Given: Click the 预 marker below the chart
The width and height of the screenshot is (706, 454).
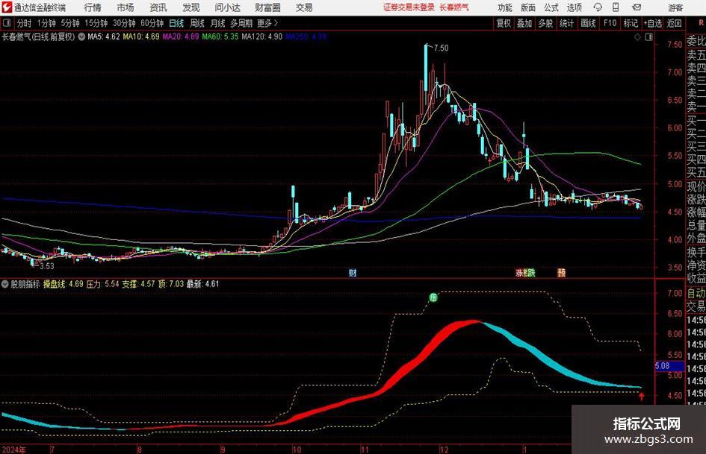Looking at the screenshot, I should pos(562,272).
